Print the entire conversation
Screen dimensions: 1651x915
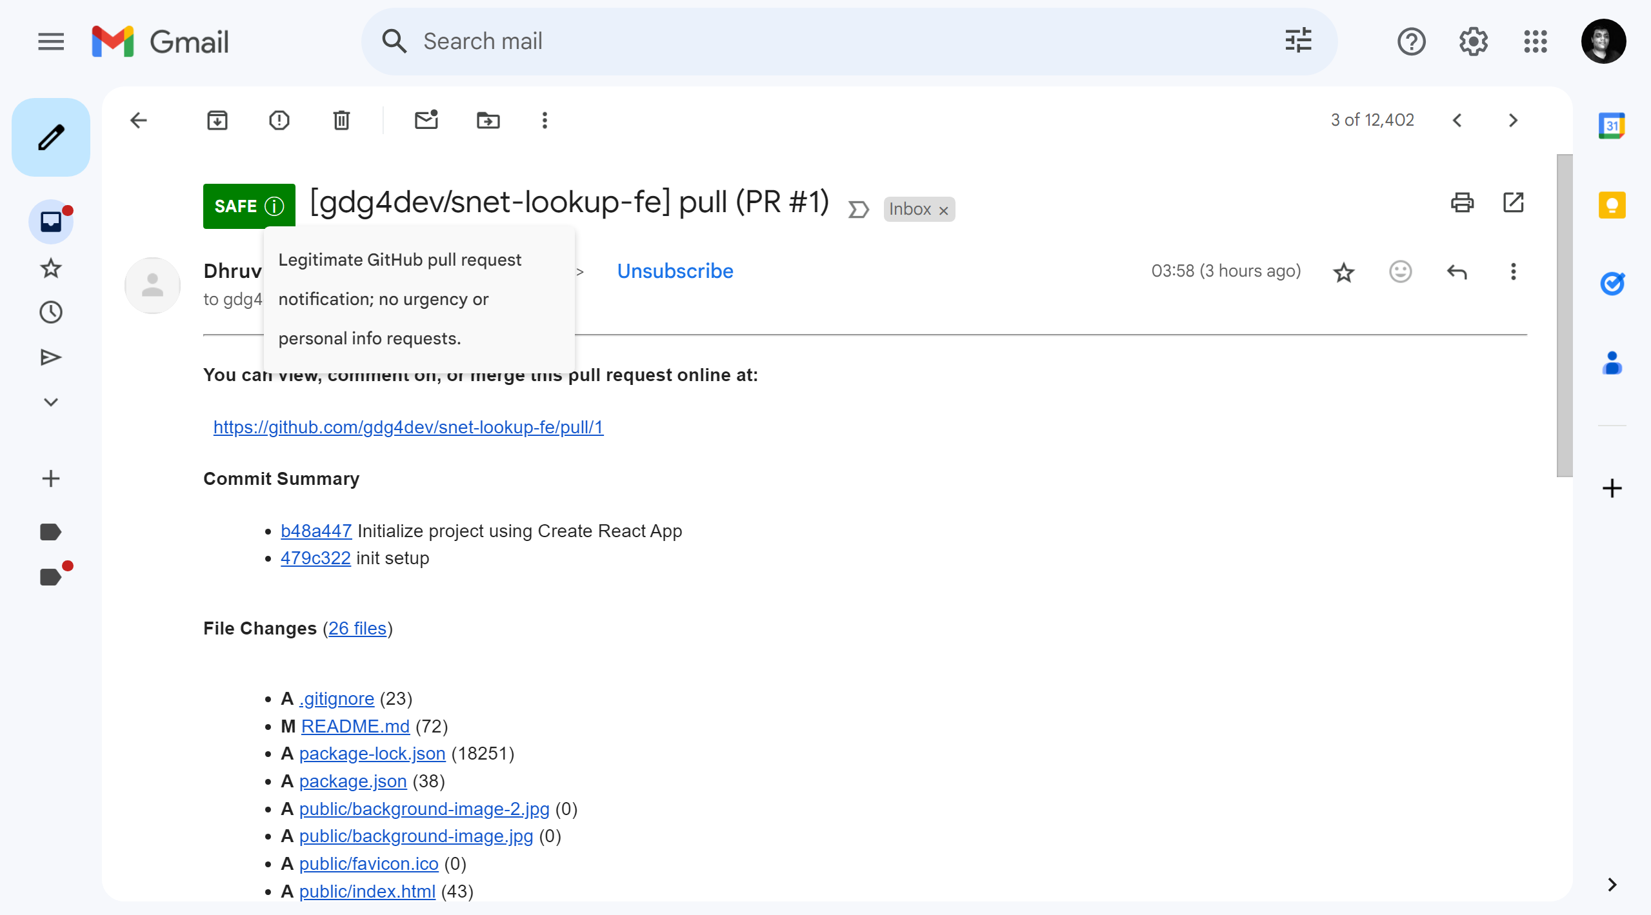tap(1462, 202)
